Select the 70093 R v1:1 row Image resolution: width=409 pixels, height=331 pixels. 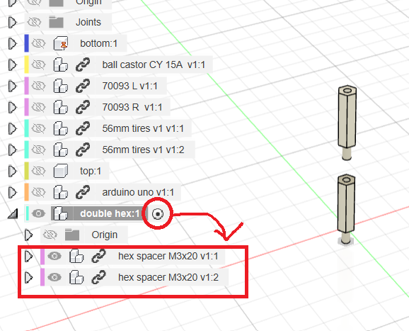[132, 107]
